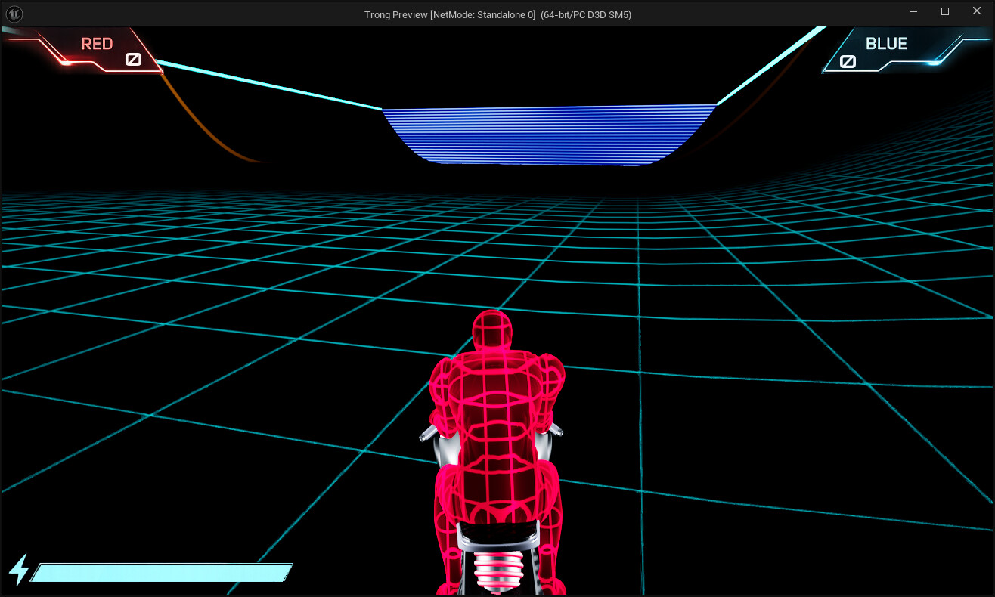
Task: Click the RED team score icon
Action: coord(133,59)
